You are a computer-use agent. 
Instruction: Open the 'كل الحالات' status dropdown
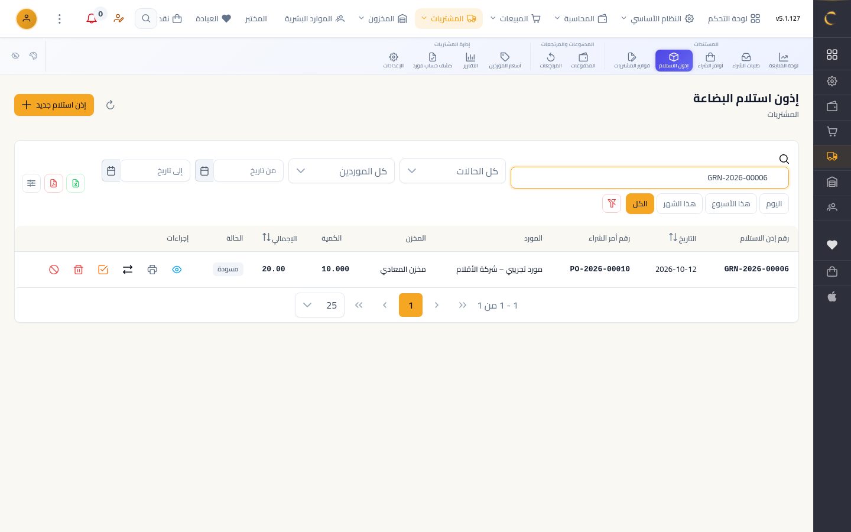point(453,171)
